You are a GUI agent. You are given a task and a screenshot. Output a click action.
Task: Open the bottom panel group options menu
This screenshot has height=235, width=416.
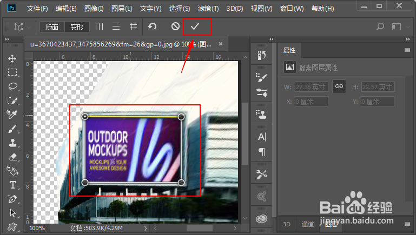click(407, 224)
